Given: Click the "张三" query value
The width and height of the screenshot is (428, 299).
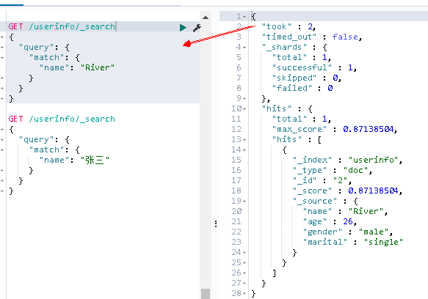Looking at the screenshot, I should click(95, 160).
